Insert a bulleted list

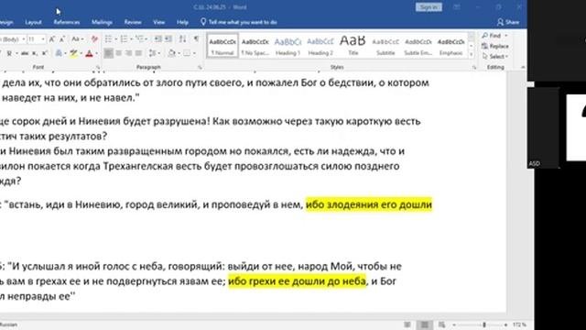pos(108,38)
